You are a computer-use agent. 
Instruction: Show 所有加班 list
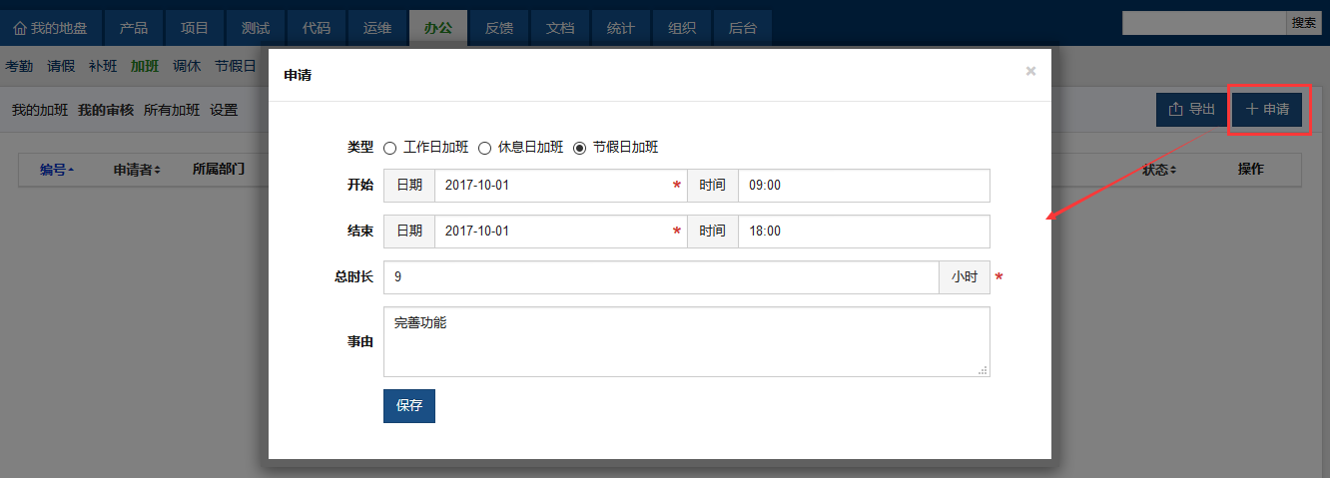tap(172, 110)
